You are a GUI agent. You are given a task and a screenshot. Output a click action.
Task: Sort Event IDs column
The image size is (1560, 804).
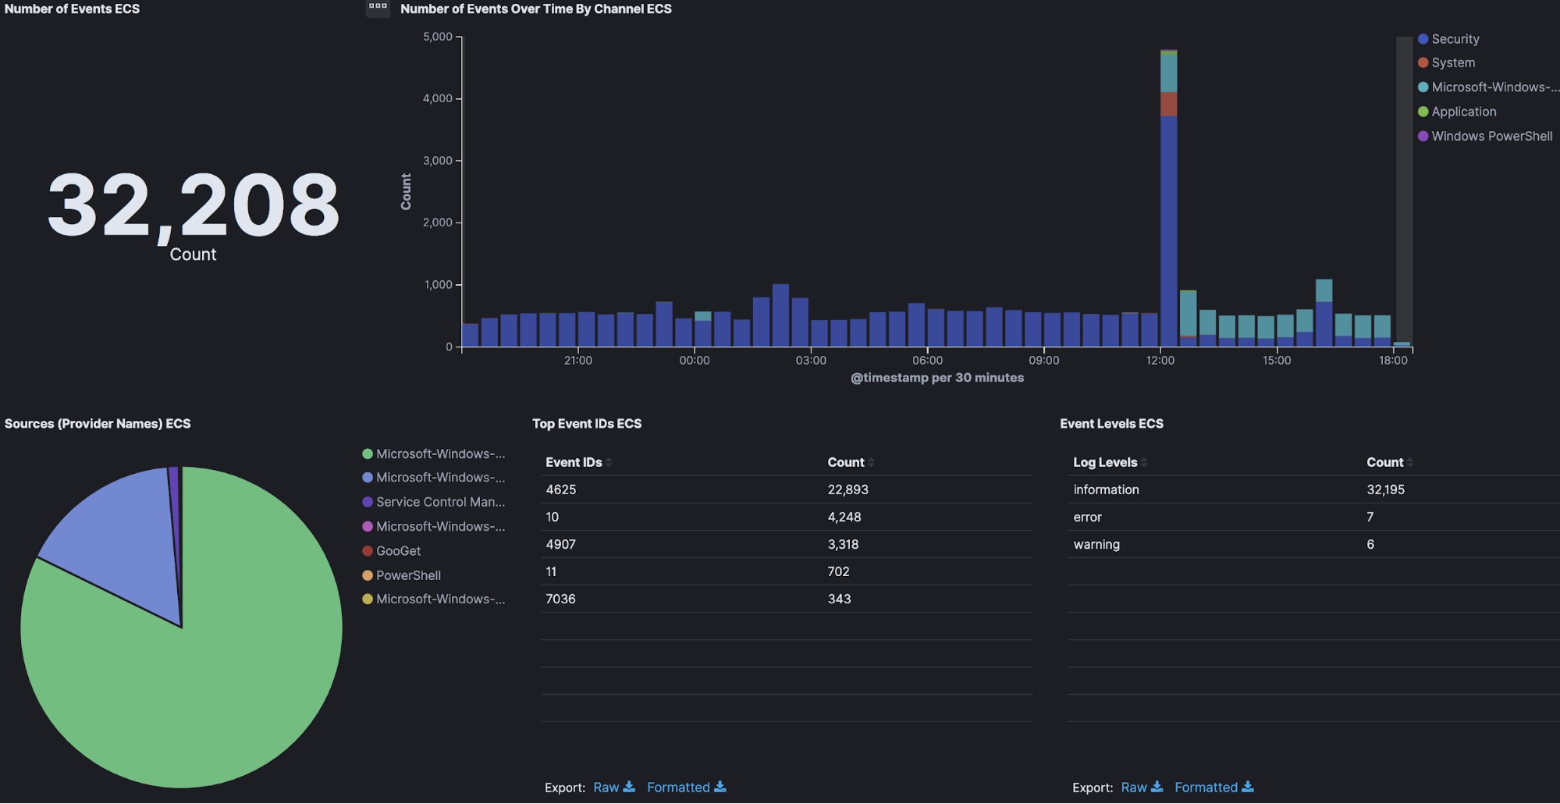578,462
